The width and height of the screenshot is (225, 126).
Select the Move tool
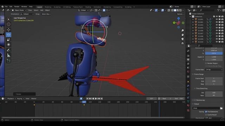(x=8, y=30)
